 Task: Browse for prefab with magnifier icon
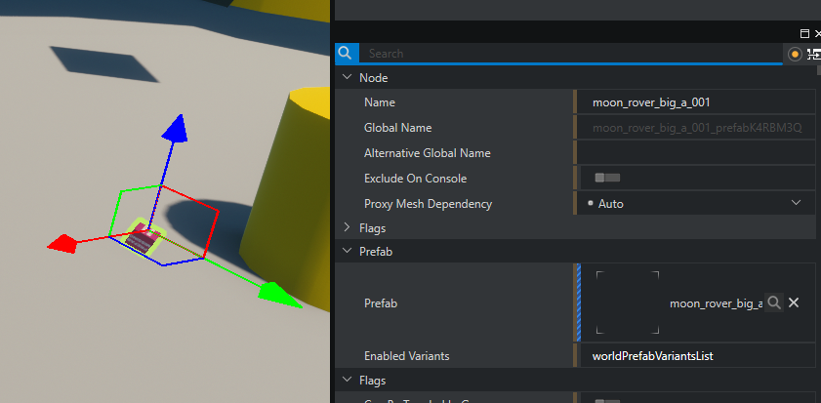pyautogui.click(x=773, y=303)
